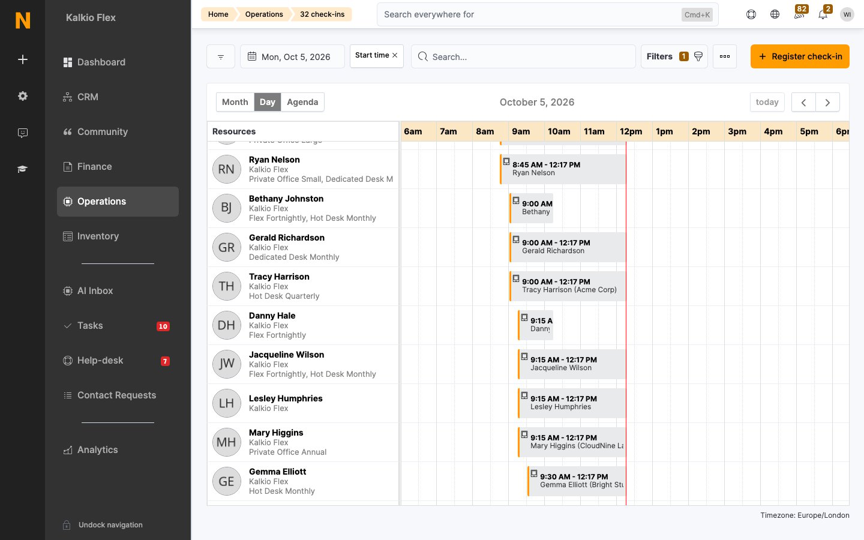Switch to Month view
The height and width of the screenshot is (540, 864).
coord(235,102)
